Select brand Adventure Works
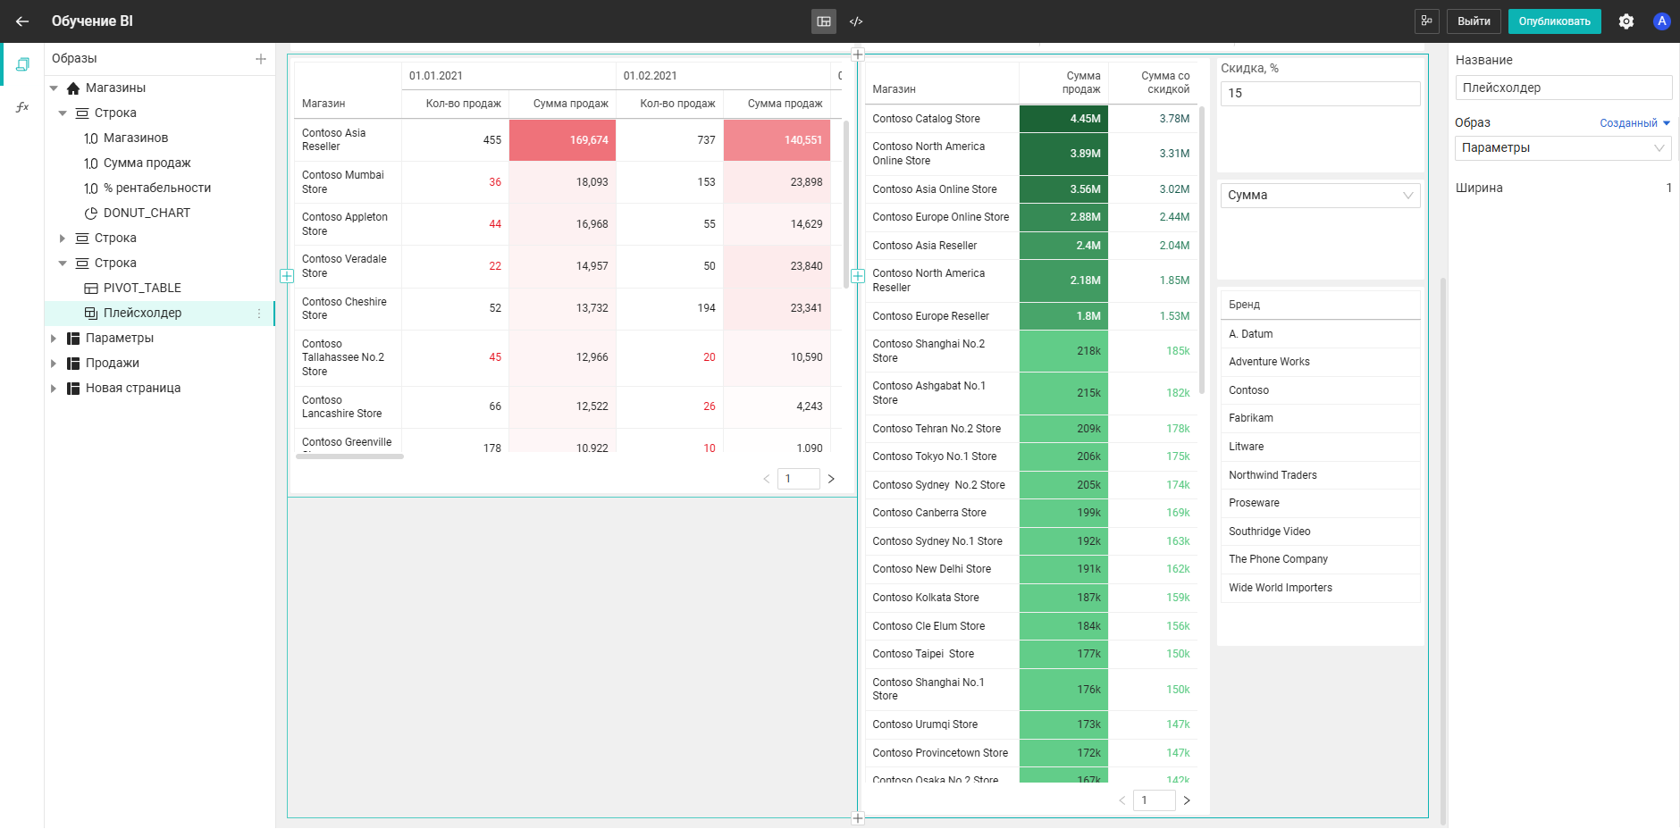This screenshot has width=1680, height=829. [1321, 363]
